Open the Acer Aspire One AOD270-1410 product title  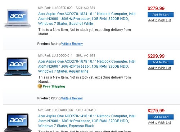[87, 121]
